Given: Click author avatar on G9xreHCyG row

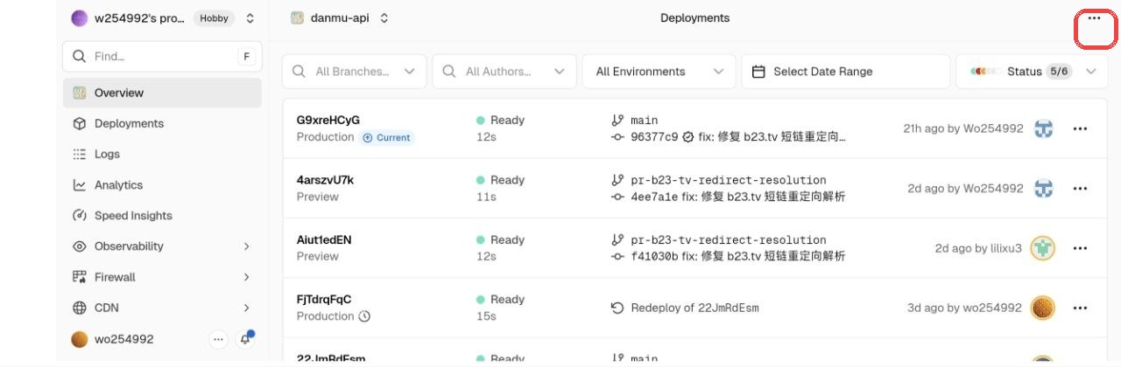Looking at the screenshot, I should click(x=1043, y=128).
